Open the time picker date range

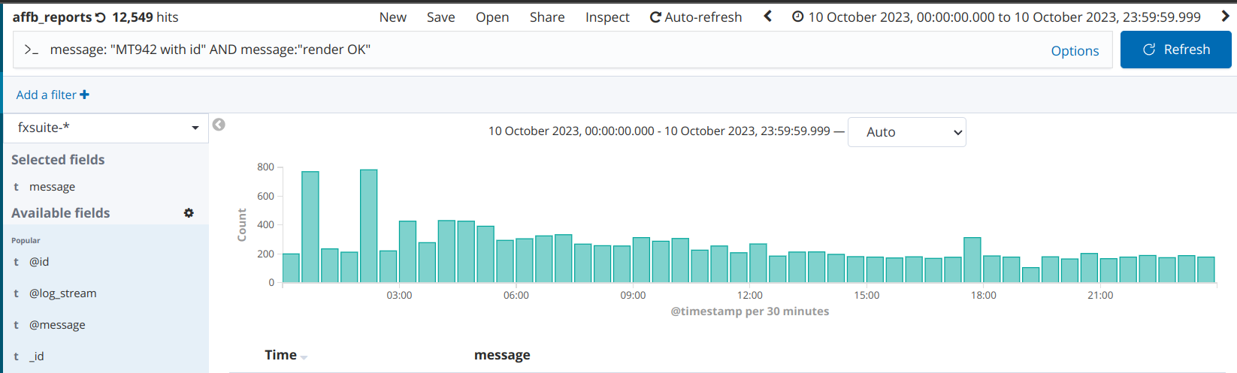[997, 17]
